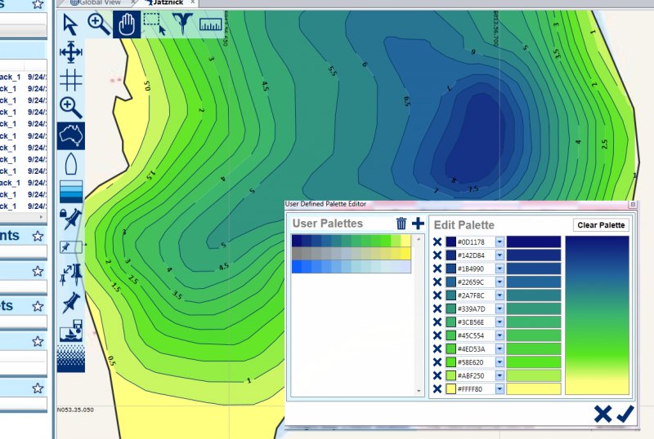Select the arrow pointer tool

pos(71,24)
